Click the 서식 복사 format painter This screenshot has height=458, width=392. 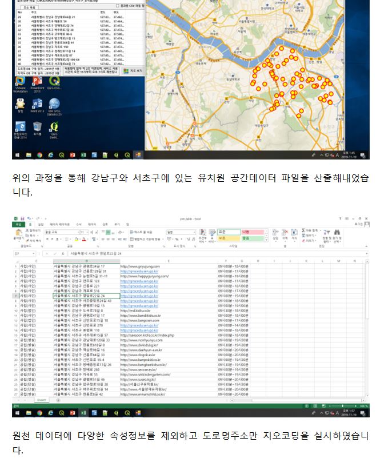33,240
